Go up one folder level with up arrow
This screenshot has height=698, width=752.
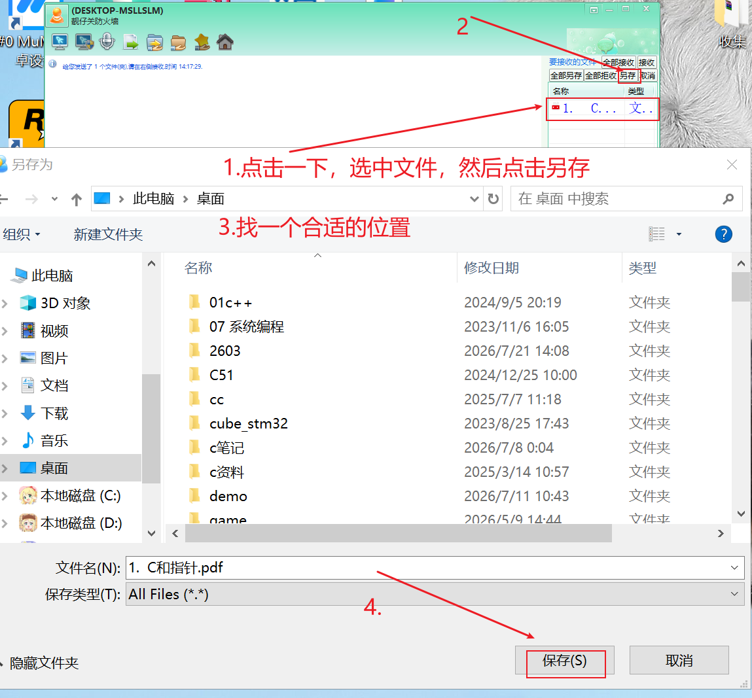(x=77, y=199)
